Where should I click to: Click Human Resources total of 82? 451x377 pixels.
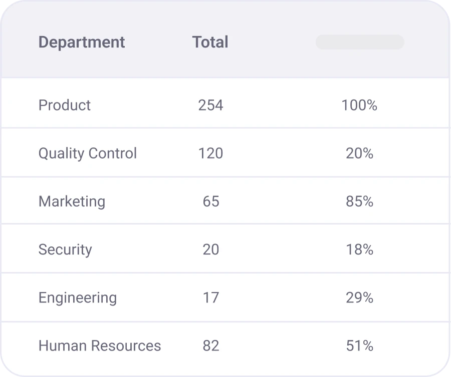tap(210, 345)
